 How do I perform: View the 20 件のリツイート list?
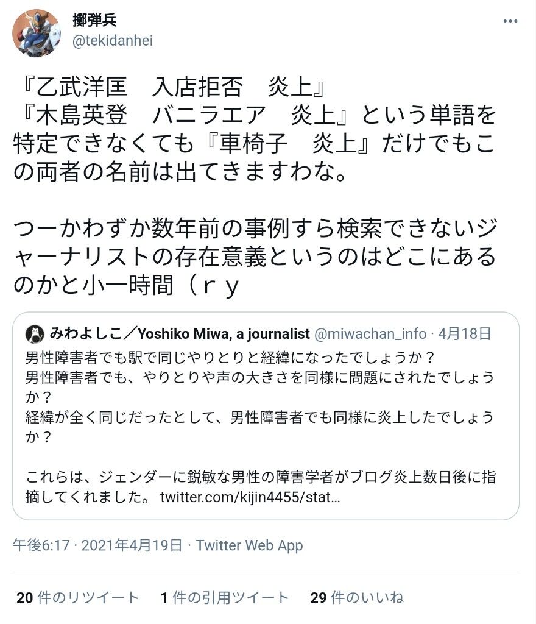click(x=78, y=597)
